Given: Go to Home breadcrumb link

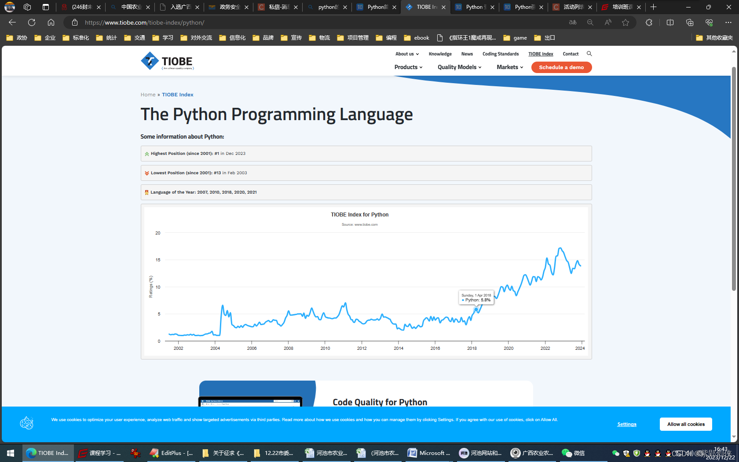Looking at the screenshot, I should coord(148,95).
